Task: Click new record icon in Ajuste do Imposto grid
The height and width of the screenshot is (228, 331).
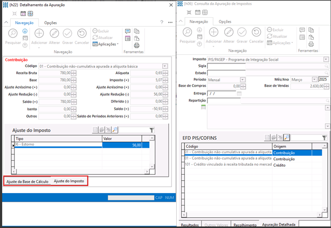Action: (x=95, y=130)
